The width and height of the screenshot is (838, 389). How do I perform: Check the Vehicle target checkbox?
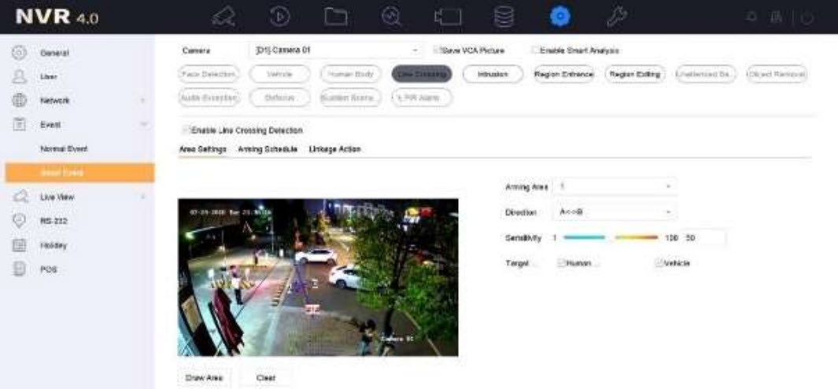[x=659, y=263]
